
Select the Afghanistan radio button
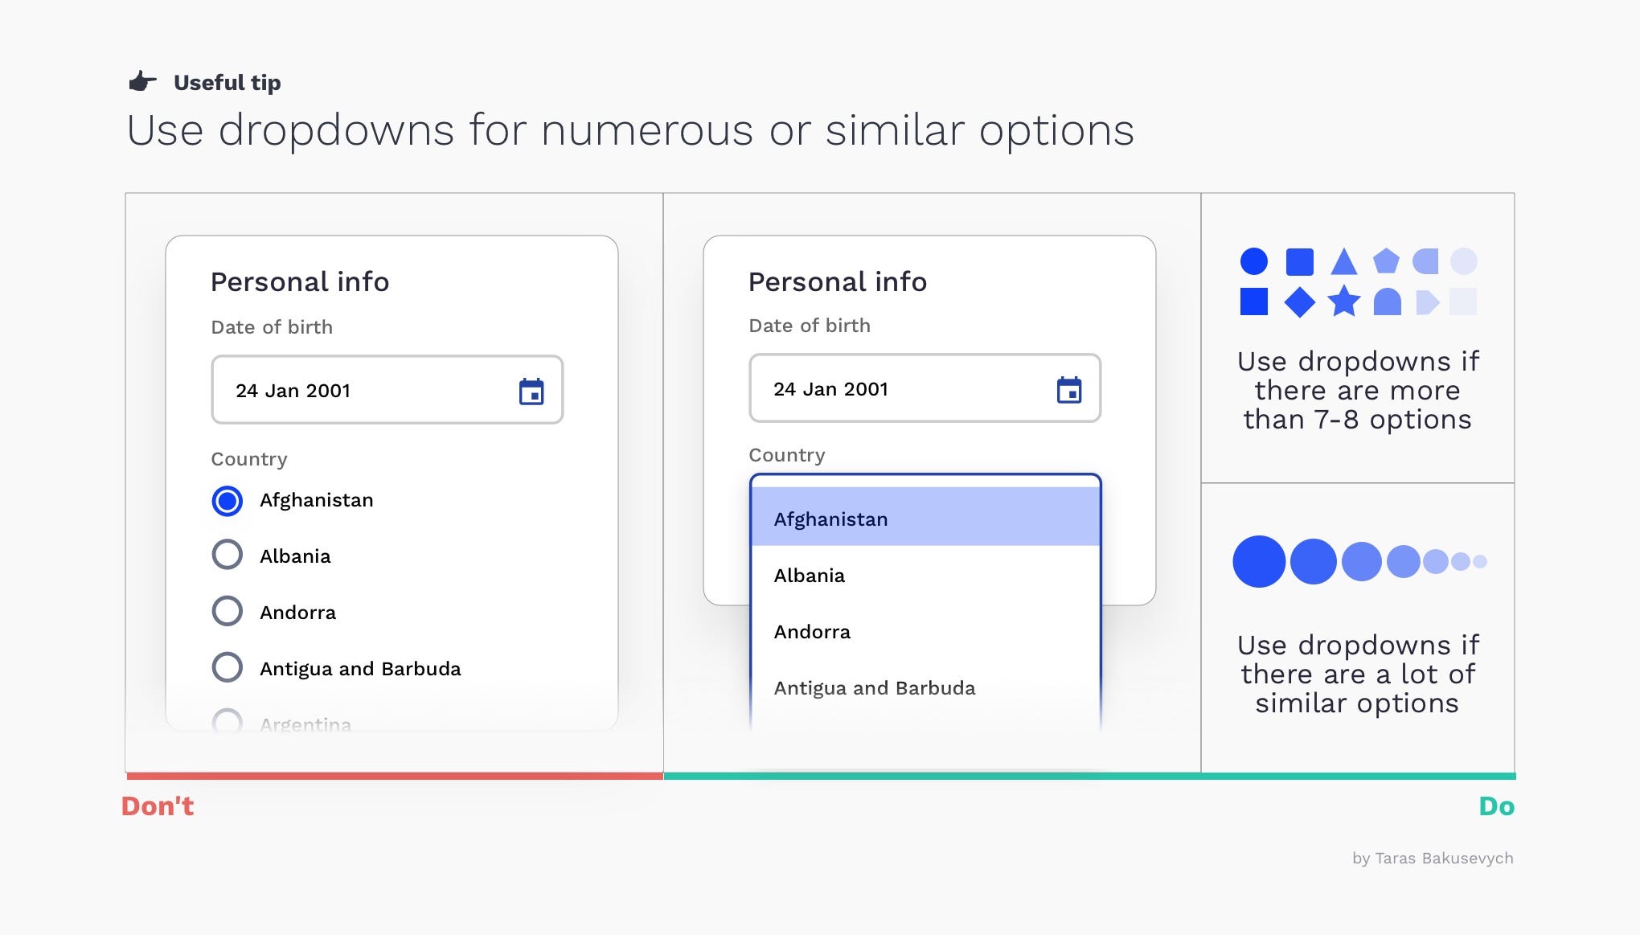click(225, 500)
